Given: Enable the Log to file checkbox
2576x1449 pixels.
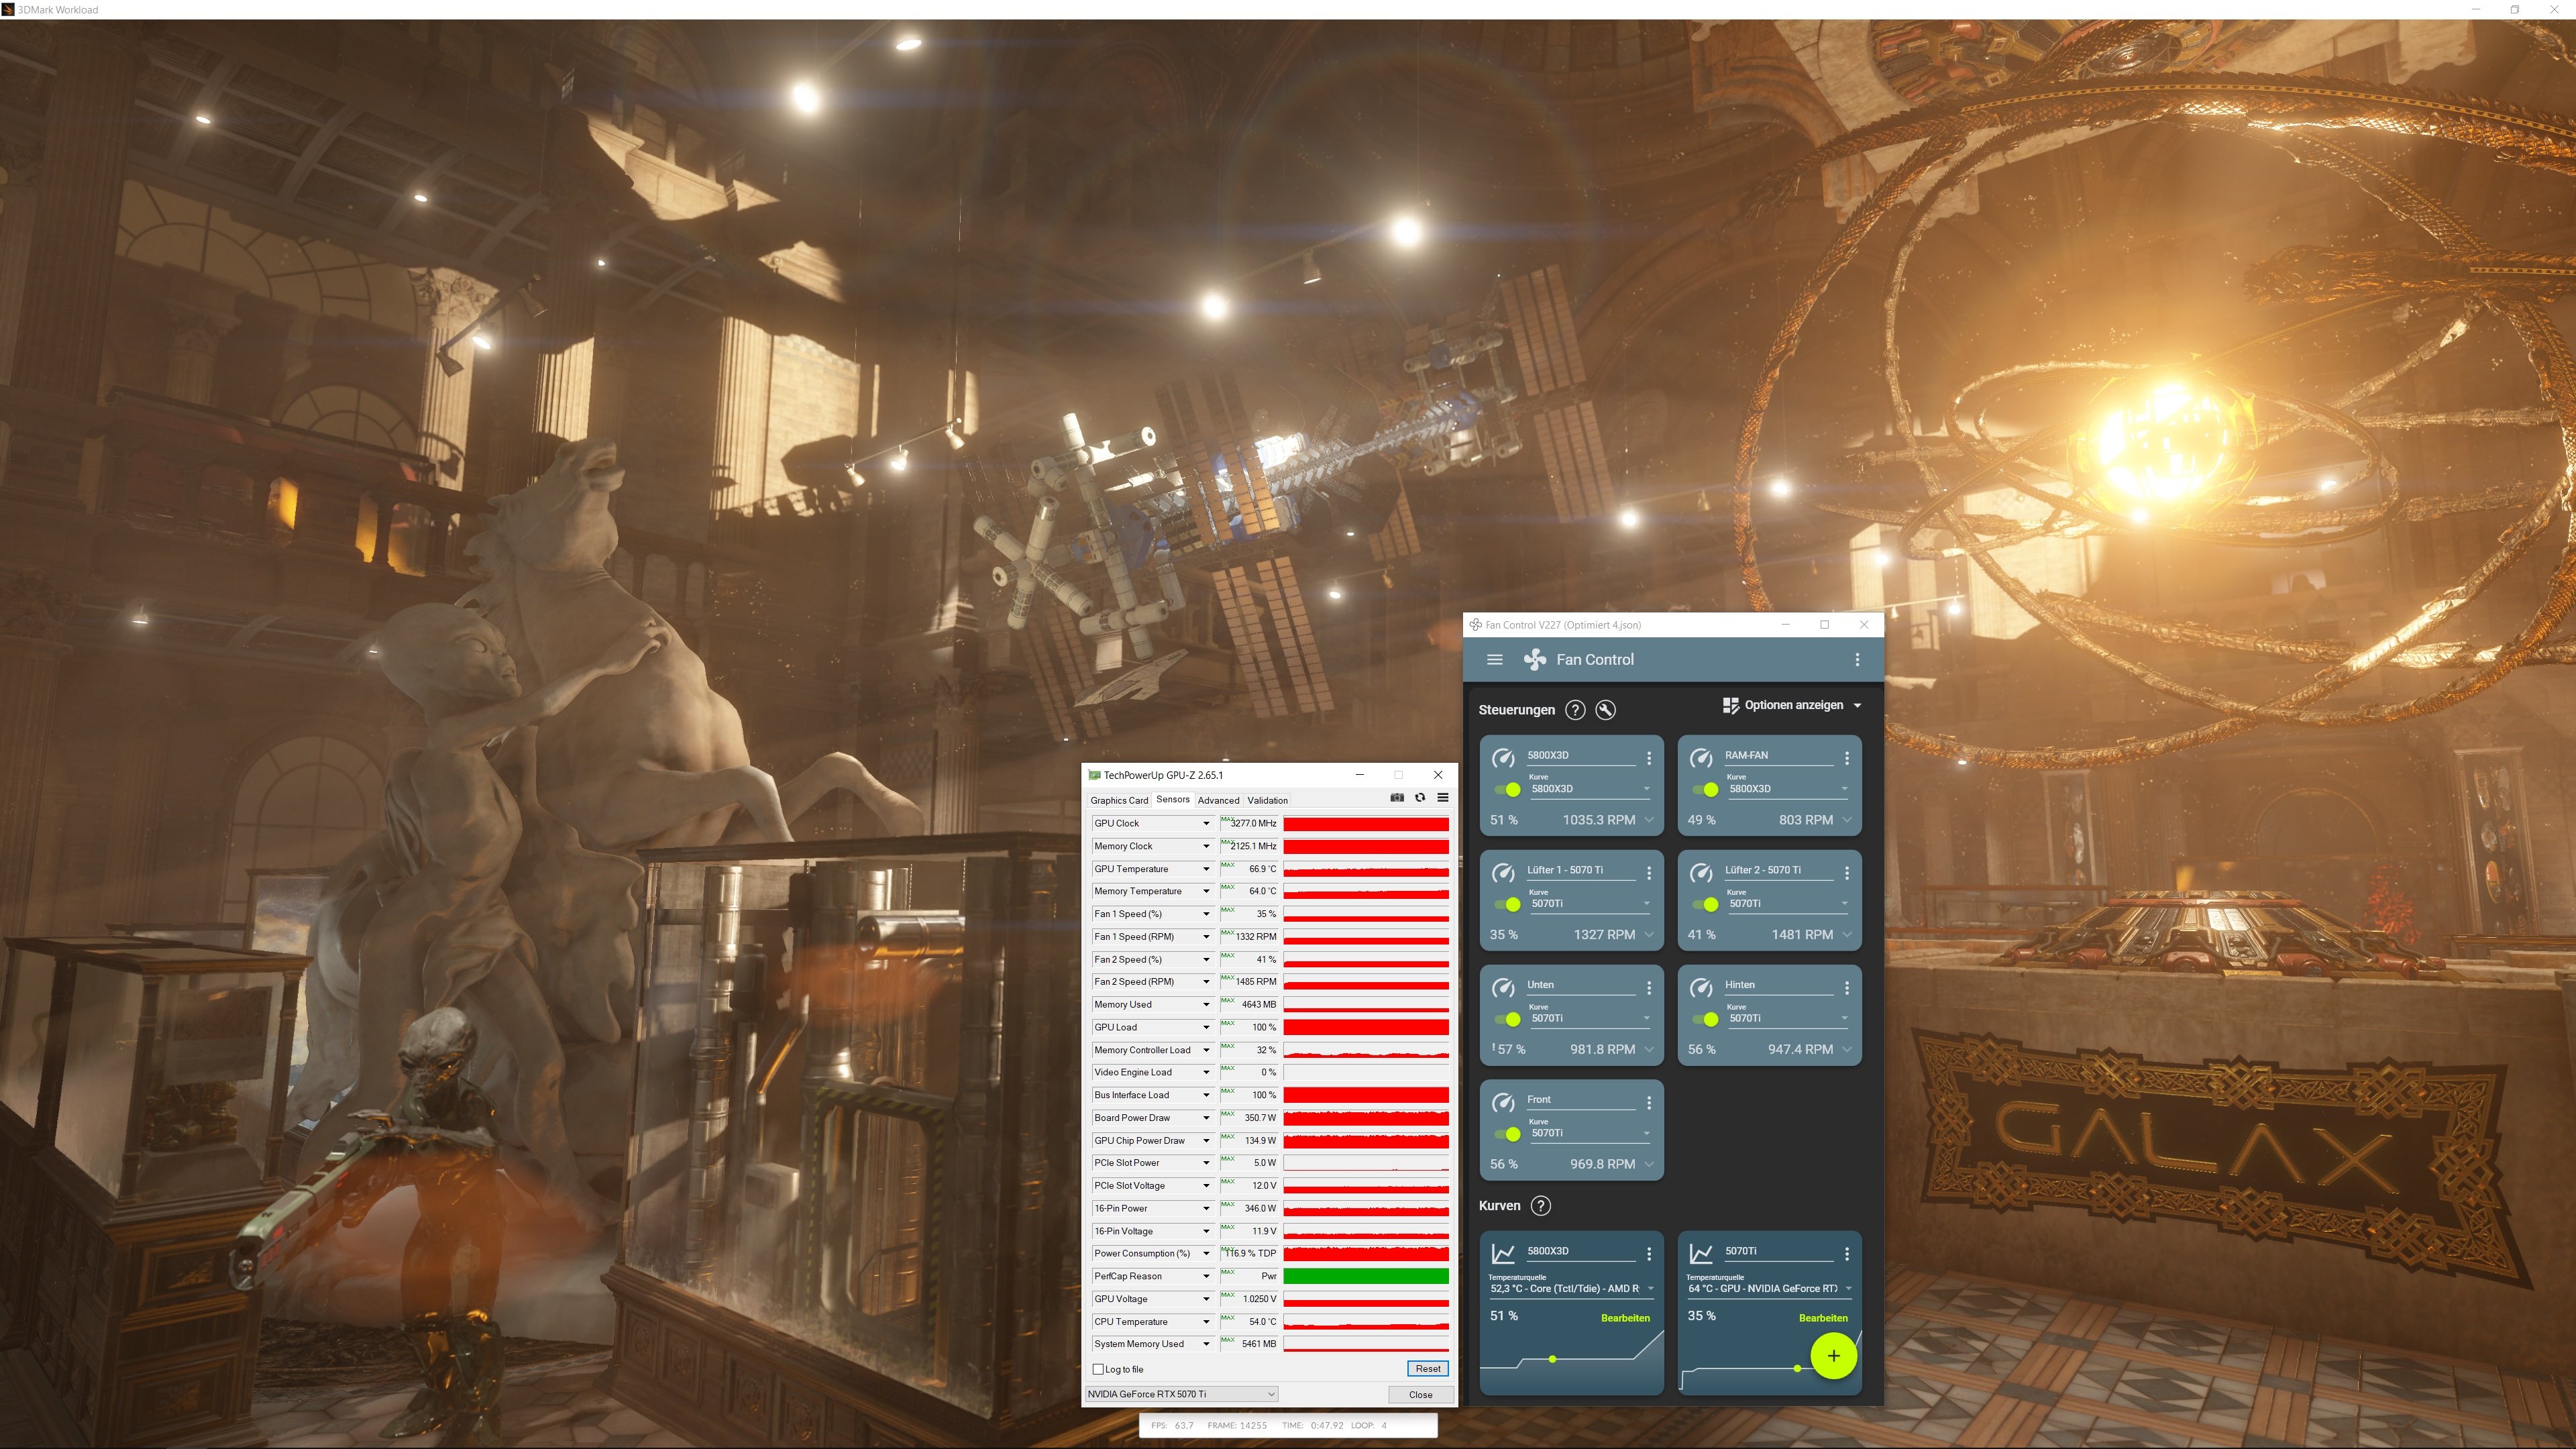Looking at the screenshot, I should coord(1099,1370).
